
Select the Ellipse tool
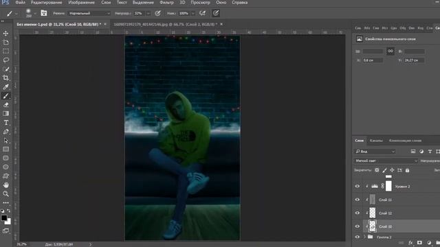click(5, 167)
